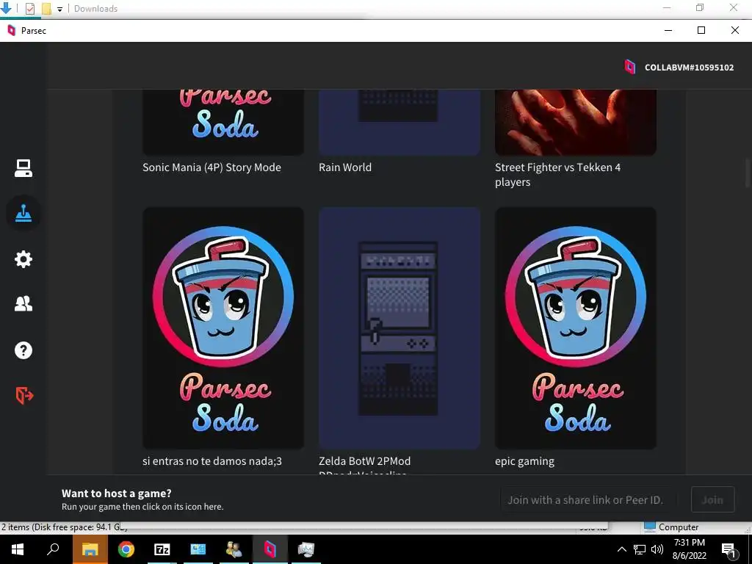This screenshot has height=564, width=752.
Task: Open taskbar search magnifier
Action: (x=53, y=549)
